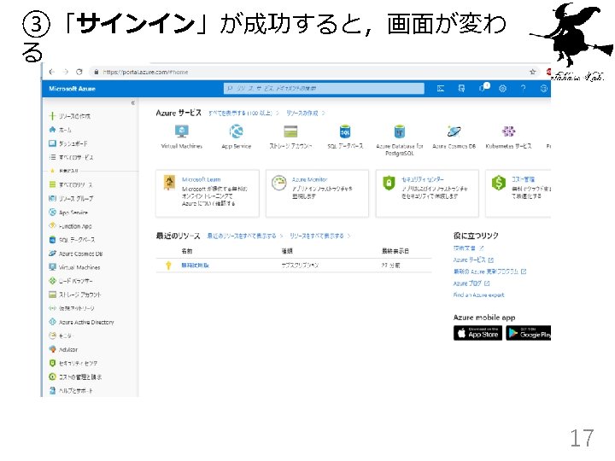Open Advisor in sidebar

click(63, 349)
